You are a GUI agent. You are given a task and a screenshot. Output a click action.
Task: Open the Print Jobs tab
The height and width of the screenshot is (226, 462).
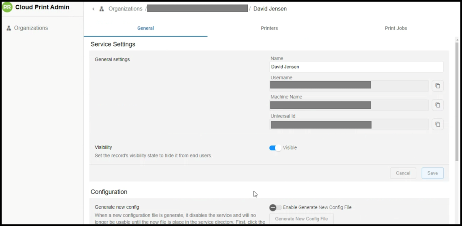click(396, 28)
